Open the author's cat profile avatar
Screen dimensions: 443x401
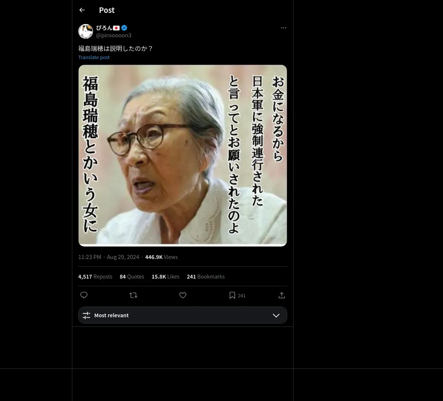tap(86, 31)
